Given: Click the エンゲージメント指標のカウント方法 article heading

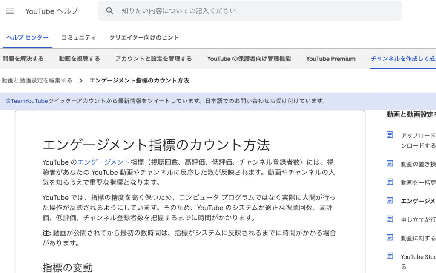Looking at the screenshot, I should pyautogui.click(x=156, y=145).
